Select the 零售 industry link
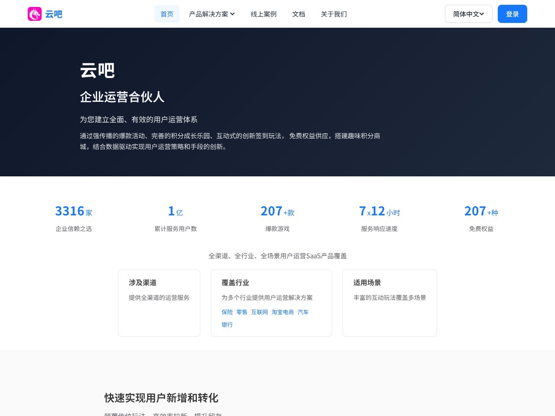Screen dimensions: 555x416 [242, 312]
